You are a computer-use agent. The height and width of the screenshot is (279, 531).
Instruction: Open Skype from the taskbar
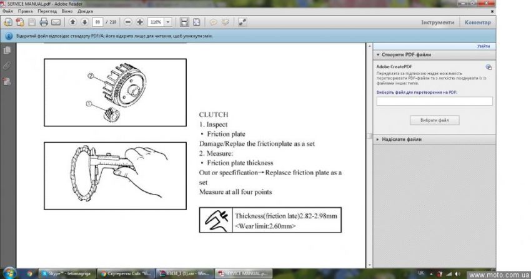[x=61, y=273]
